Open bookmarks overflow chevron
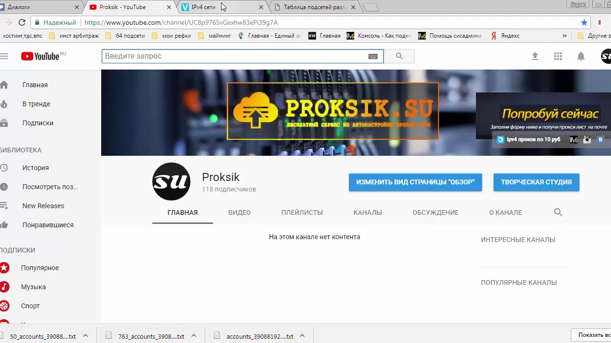The width and height of the screenshot is (611, 343). [x=565, y=36]
